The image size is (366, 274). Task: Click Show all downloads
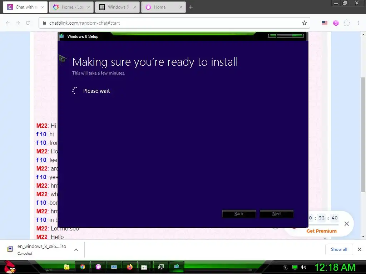tap(339, 249)
